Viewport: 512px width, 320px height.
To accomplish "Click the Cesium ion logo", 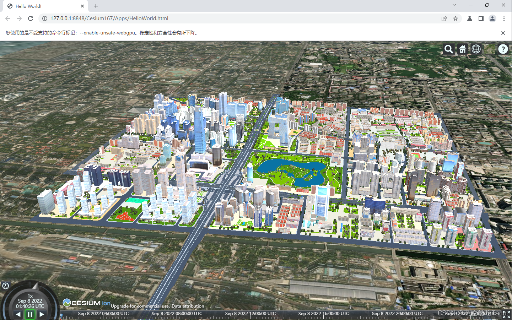I will tap(87, 303).
